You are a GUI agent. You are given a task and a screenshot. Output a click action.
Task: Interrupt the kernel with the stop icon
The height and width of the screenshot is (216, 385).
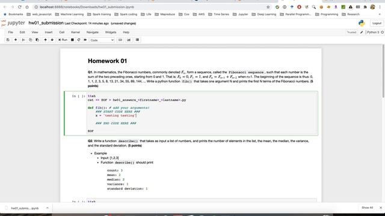[x=72, y=40]
